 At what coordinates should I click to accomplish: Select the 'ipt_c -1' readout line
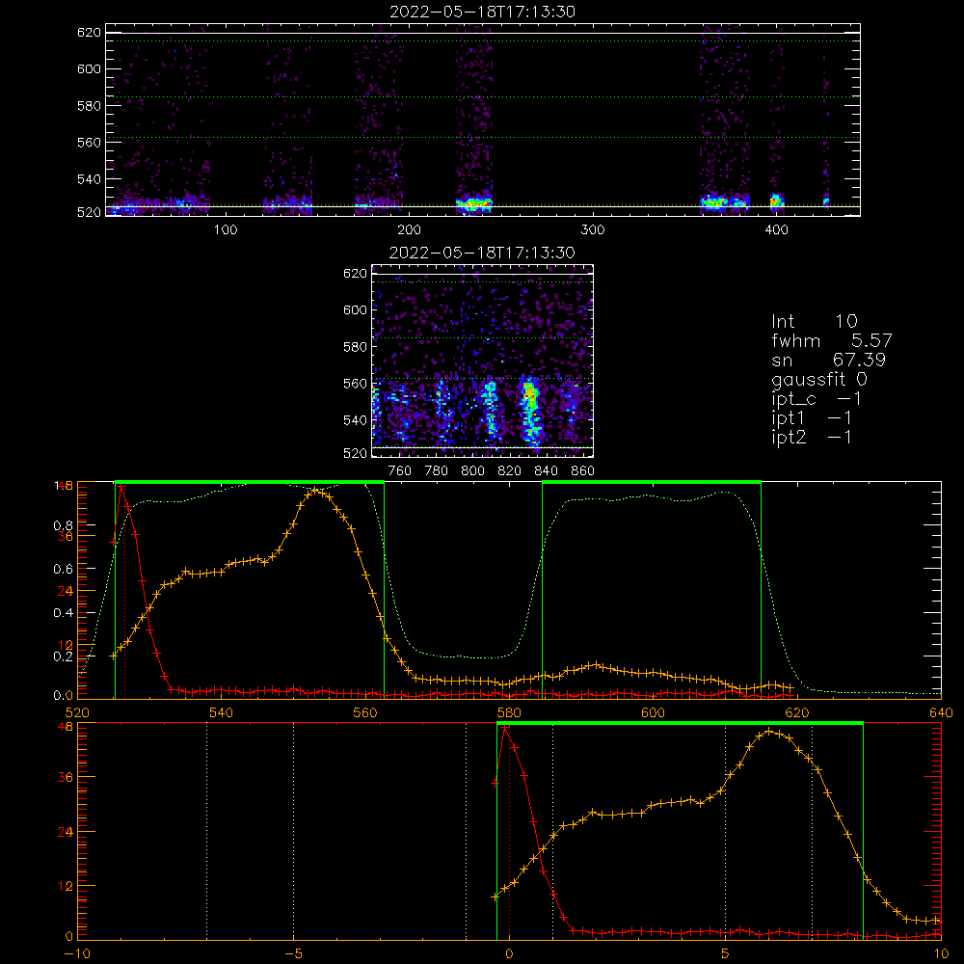[817, 399]
